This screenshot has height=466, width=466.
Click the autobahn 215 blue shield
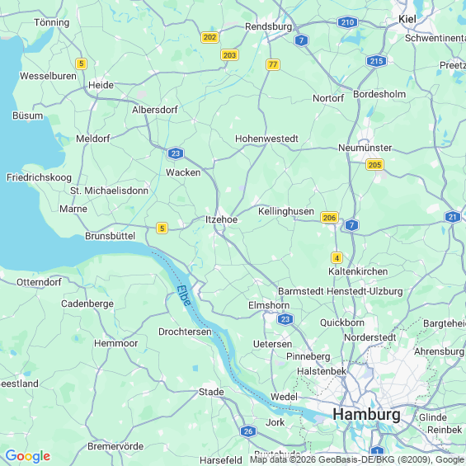pos(377,61)
